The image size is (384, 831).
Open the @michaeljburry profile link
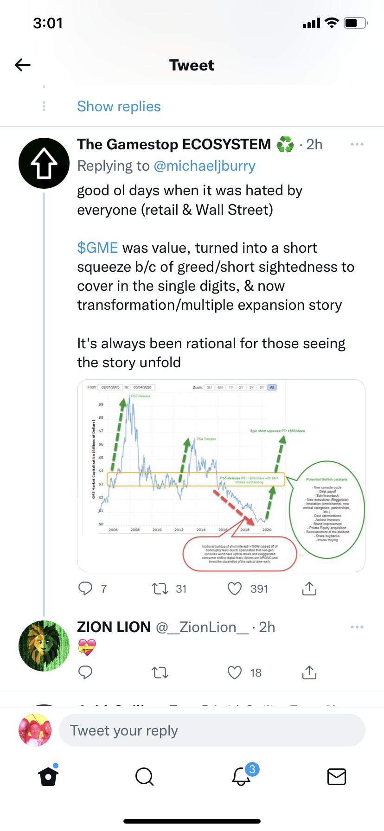coord(205,166)
